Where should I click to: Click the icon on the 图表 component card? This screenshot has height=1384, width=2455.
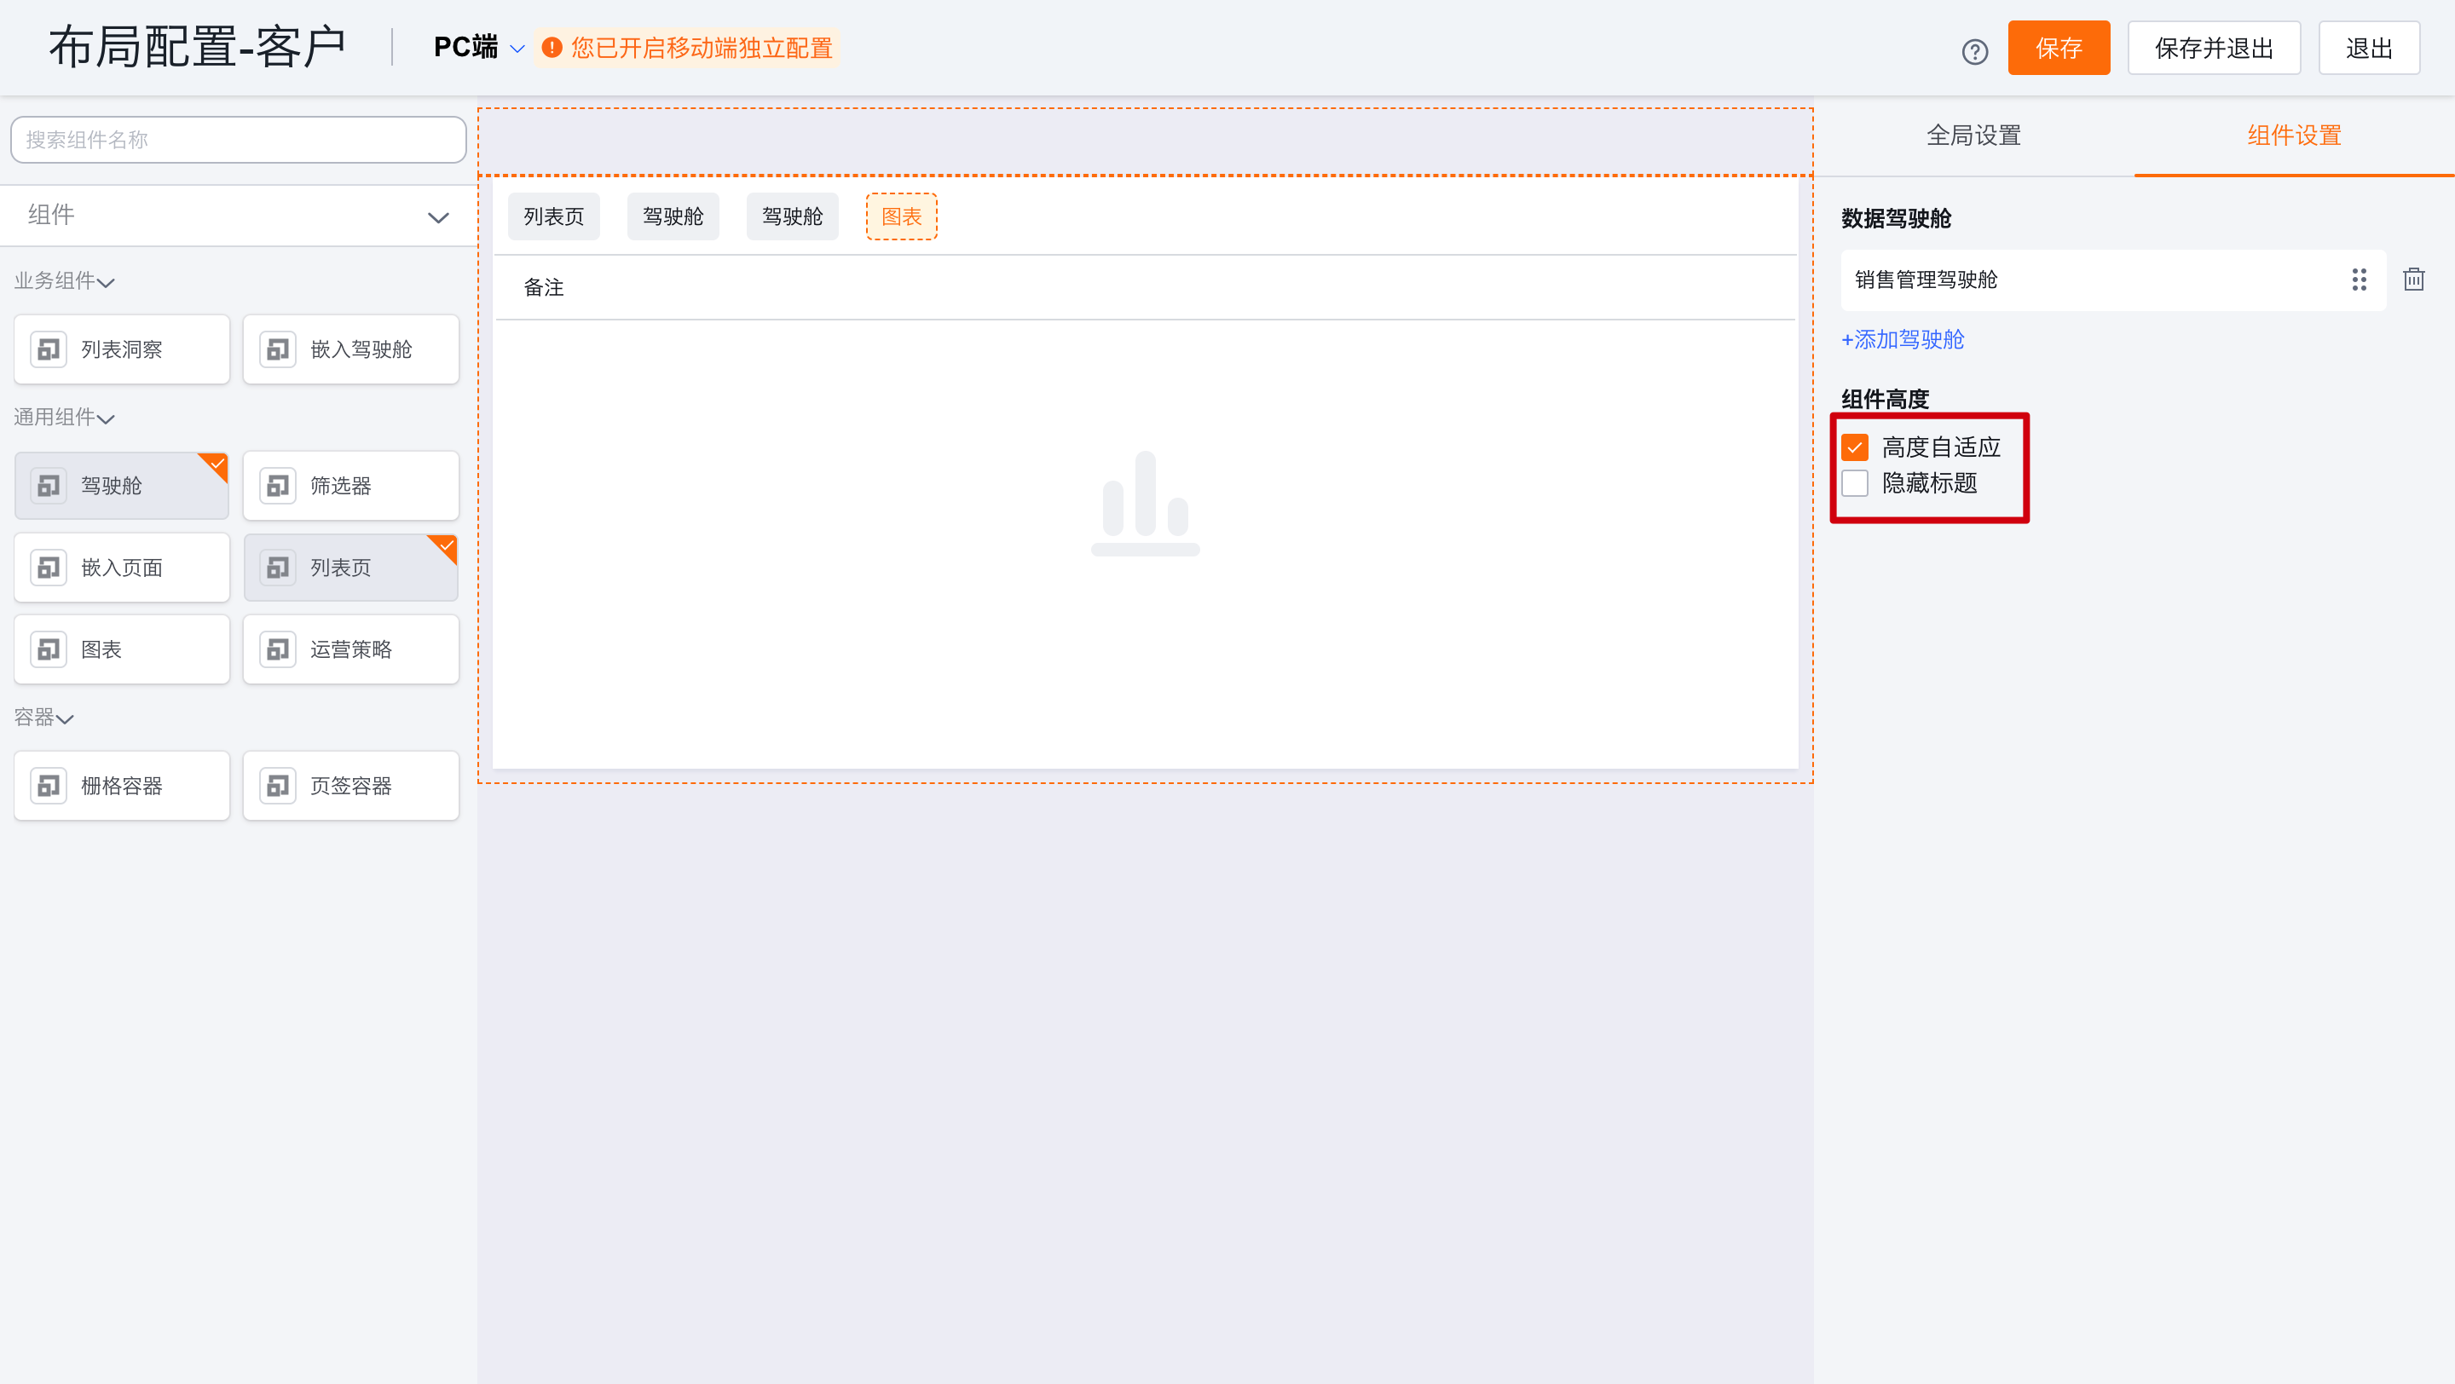tap(49, 649)
